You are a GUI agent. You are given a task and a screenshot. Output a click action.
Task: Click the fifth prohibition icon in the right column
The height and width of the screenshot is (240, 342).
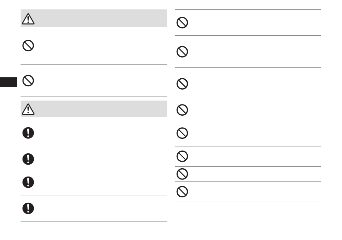coord(182,133)
